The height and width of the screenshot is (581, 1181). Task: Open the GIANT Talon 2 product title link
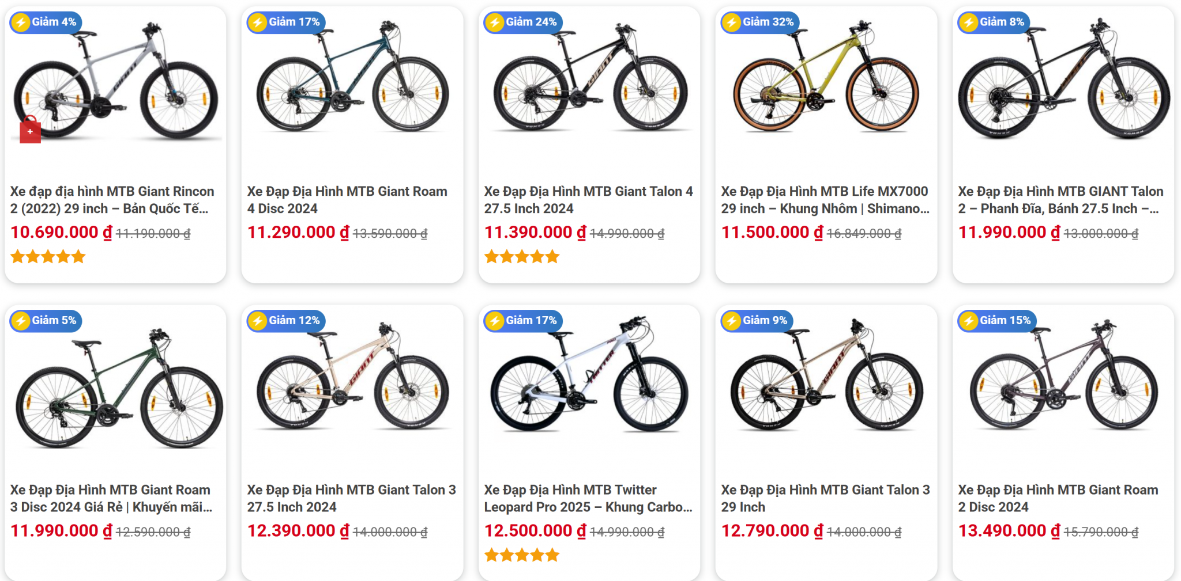click(1060, 200)
